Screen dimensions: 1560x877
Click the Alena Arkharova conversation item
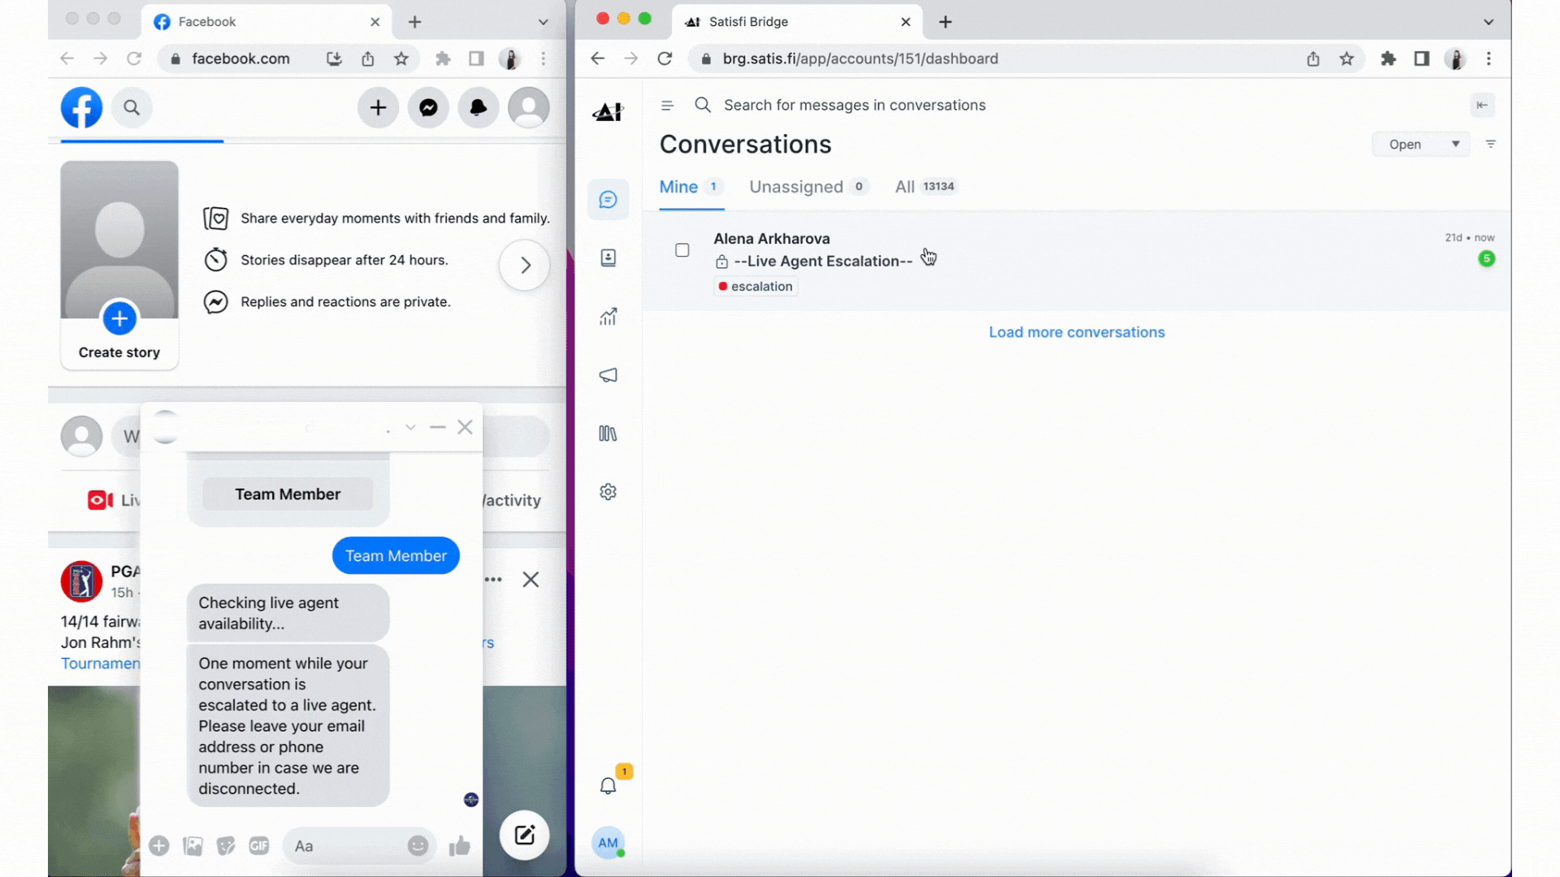[x=1077, y=261]
